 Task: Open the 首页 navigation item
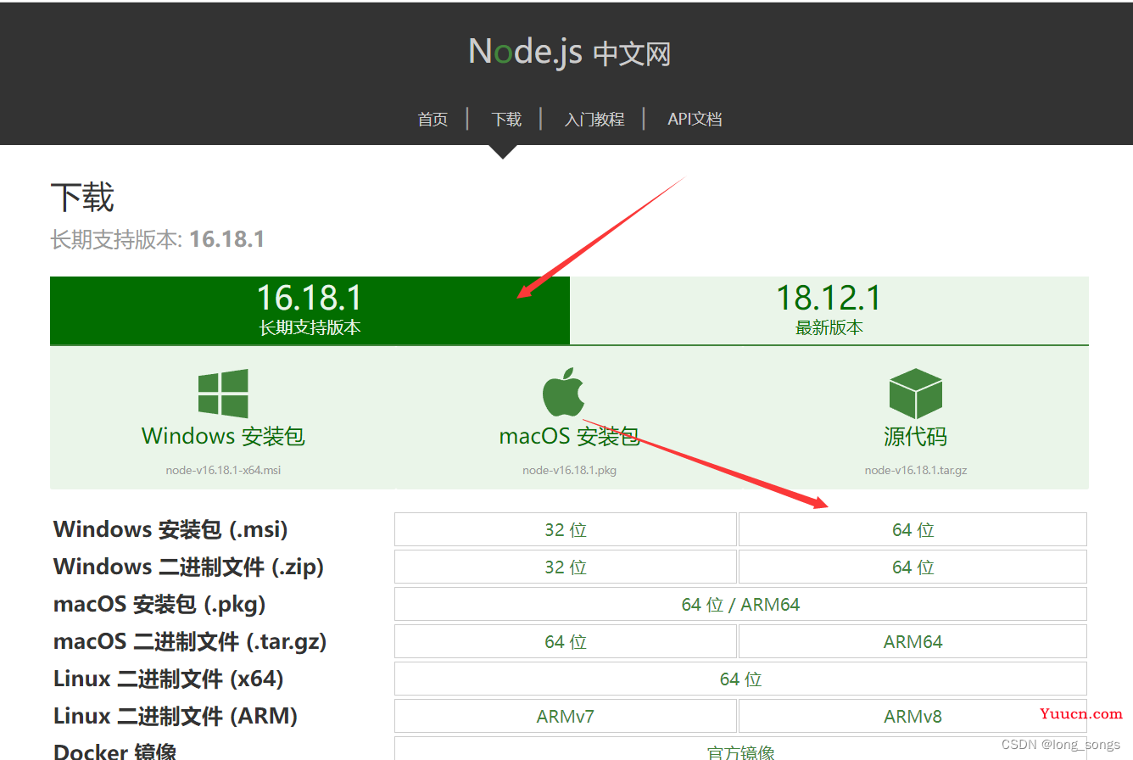(433, 120)
